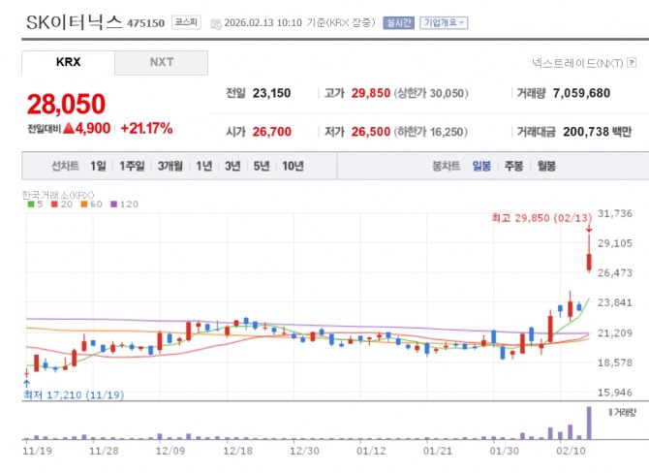Select 일봉 daily candle chart

(481, 166)
